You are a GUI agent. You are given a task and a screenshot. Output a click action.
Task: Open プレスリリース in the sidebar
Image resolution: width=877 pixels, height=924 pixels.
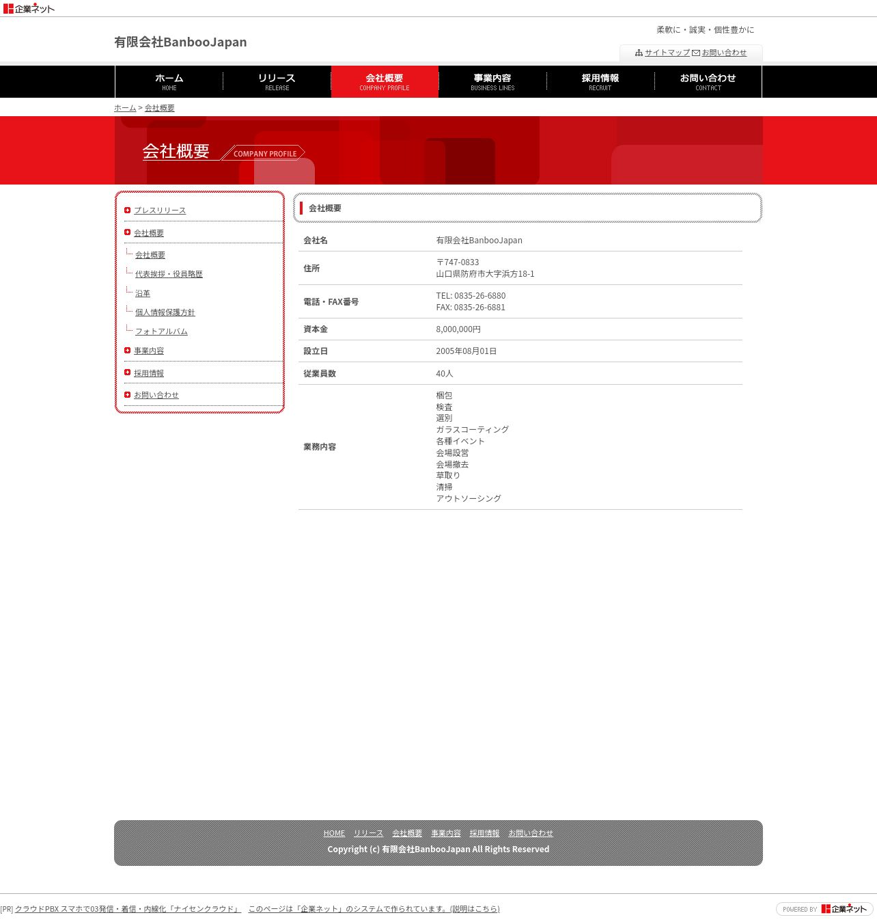coord(160,210)
